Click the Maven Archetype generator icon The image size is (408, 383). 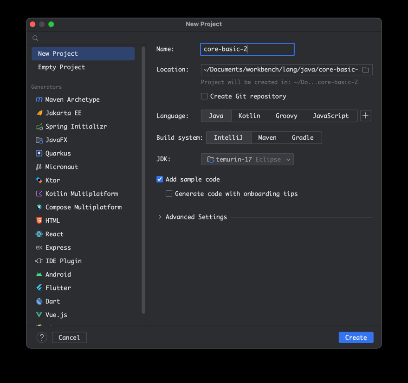pos(39,99)
